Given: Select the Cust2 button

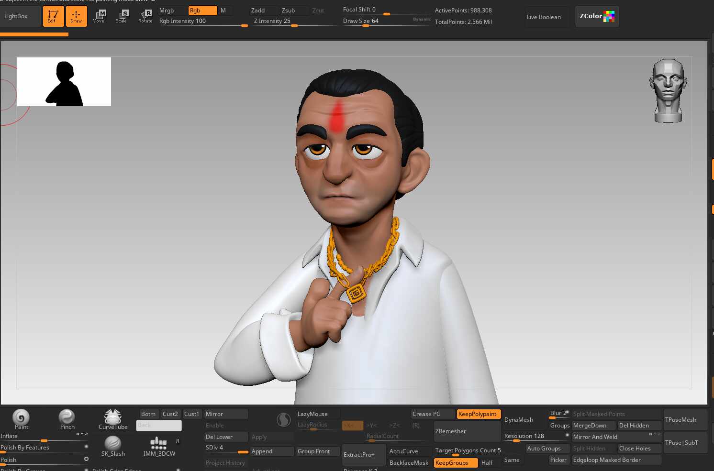Looking at the screenshot, I should click(170, 414).
